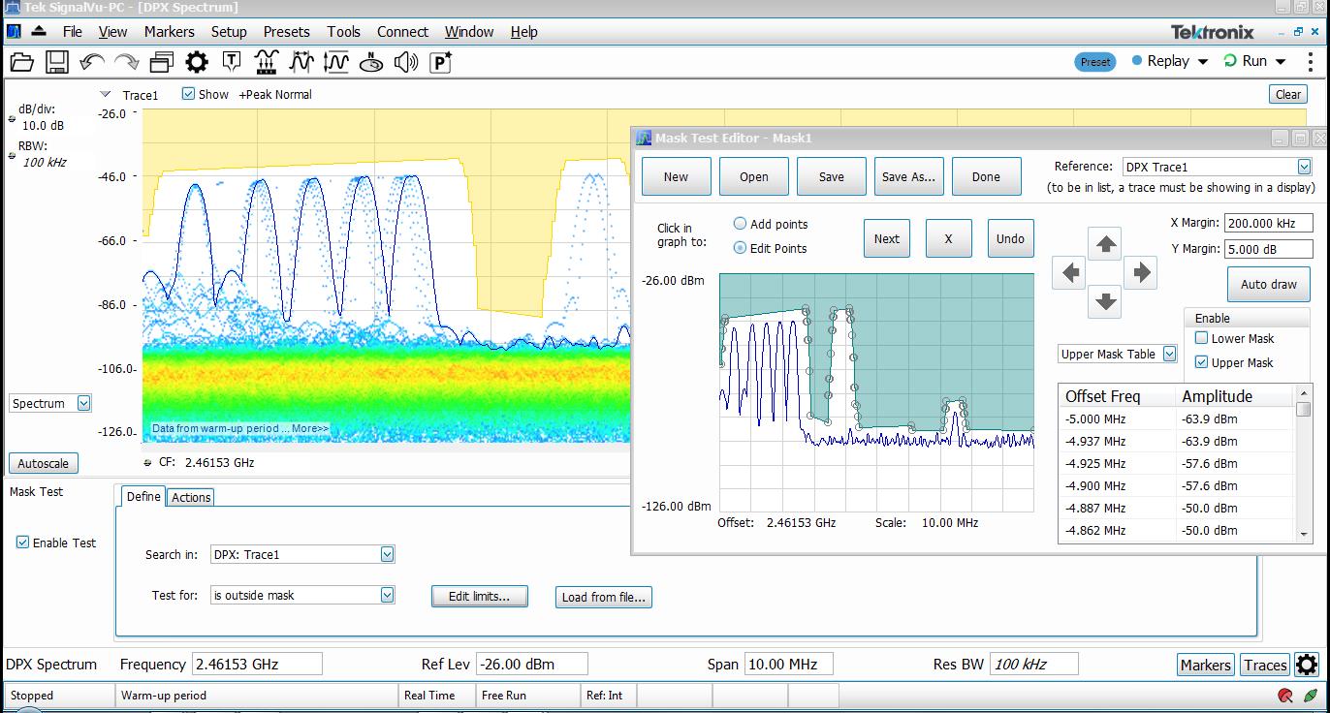Open the Tools menu

click(x=343, y=32)
